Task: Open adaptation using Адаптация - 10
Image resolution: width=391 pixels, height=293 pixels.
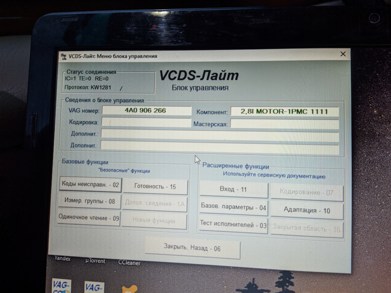Action: (x=306, y=211)
